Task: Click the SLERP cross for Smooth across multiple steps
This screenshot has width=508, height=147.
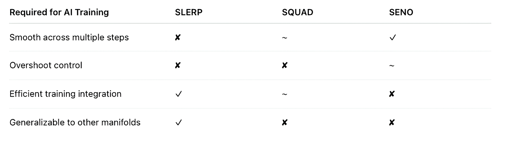Action: (x=177, y=37)
